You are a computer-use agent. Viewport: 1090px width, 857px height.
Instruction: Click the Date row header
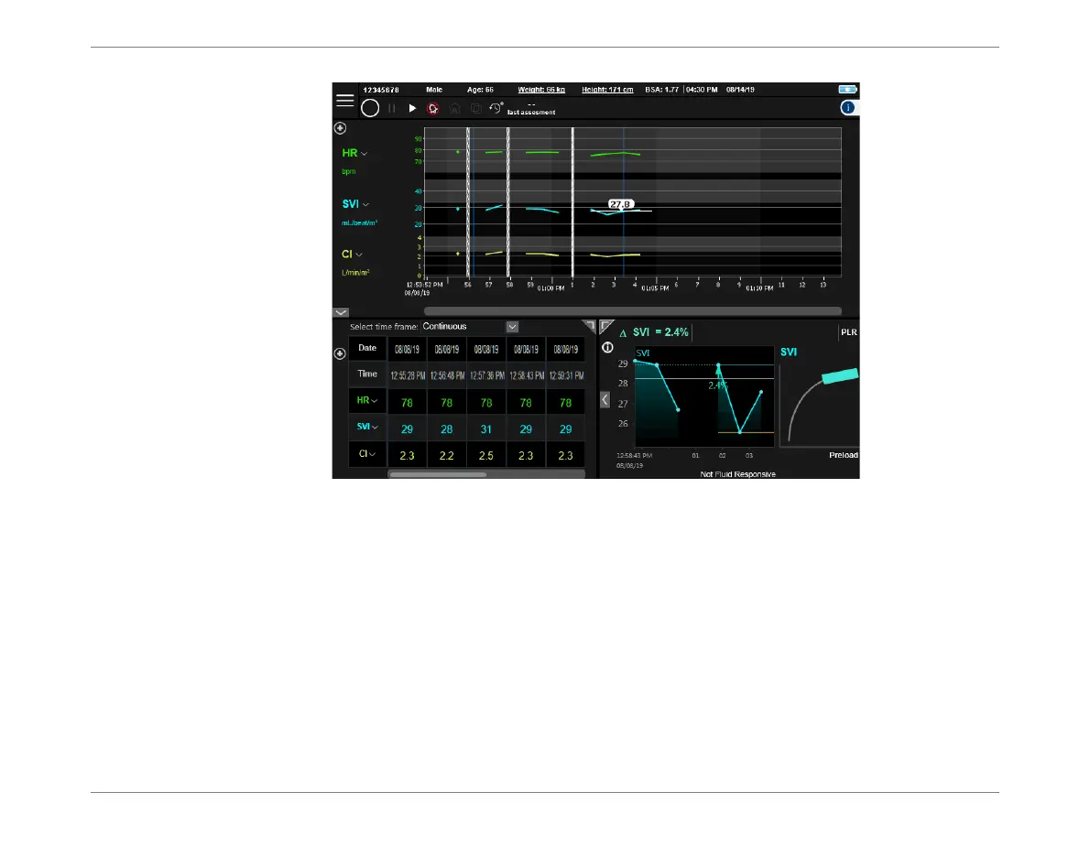367,348
